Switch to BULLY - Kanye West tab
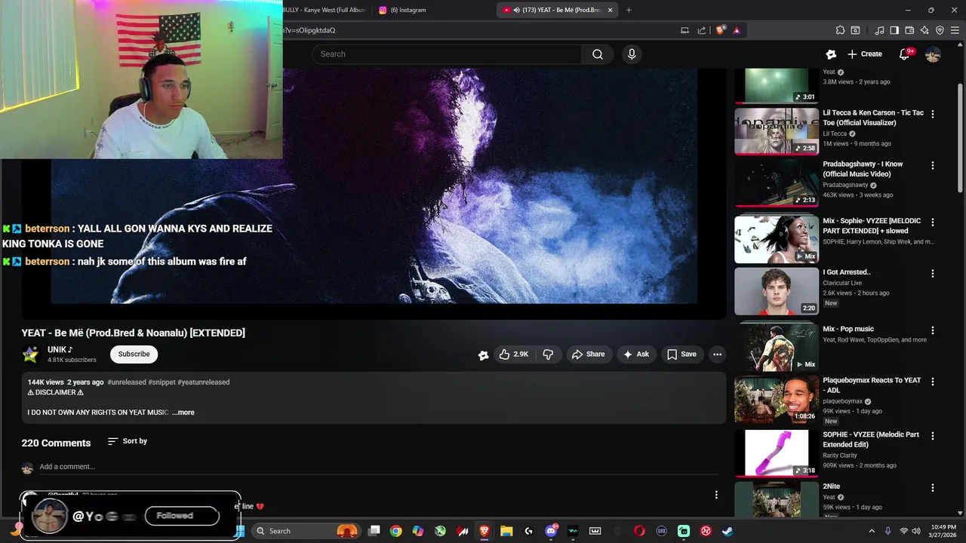 point(325,10)
